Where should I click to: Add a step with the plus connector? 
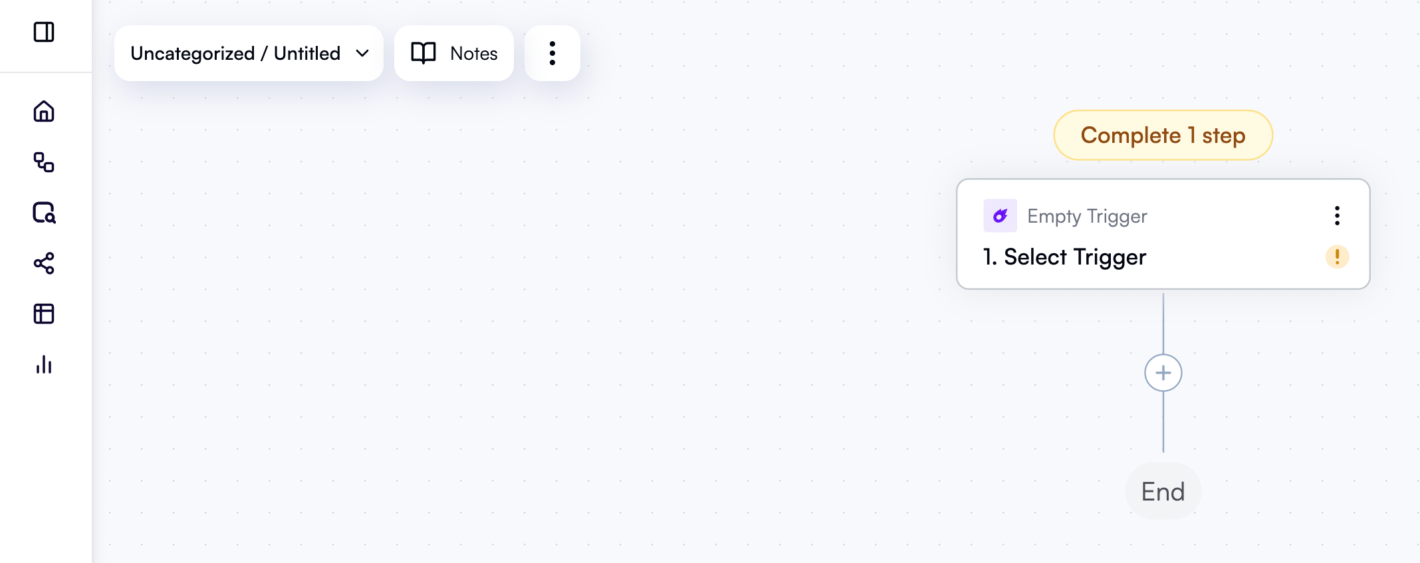point(1163,372)
